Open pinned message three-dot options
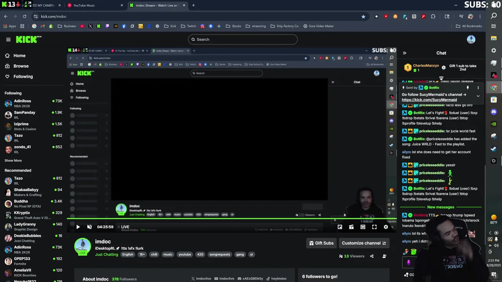The height and width of the screenshot is (282, 502). coord(478,88)
